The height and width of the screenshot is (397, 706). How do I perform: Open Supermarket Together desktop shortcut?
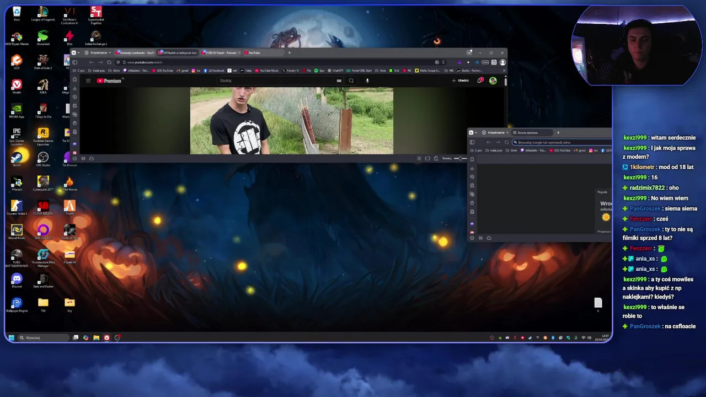(x=96, y=15)
